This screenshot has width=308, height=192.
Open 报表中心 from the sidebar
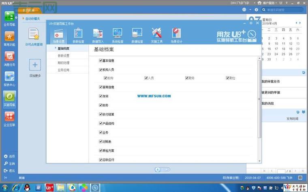pyautogui.click(x=9, y=78)
